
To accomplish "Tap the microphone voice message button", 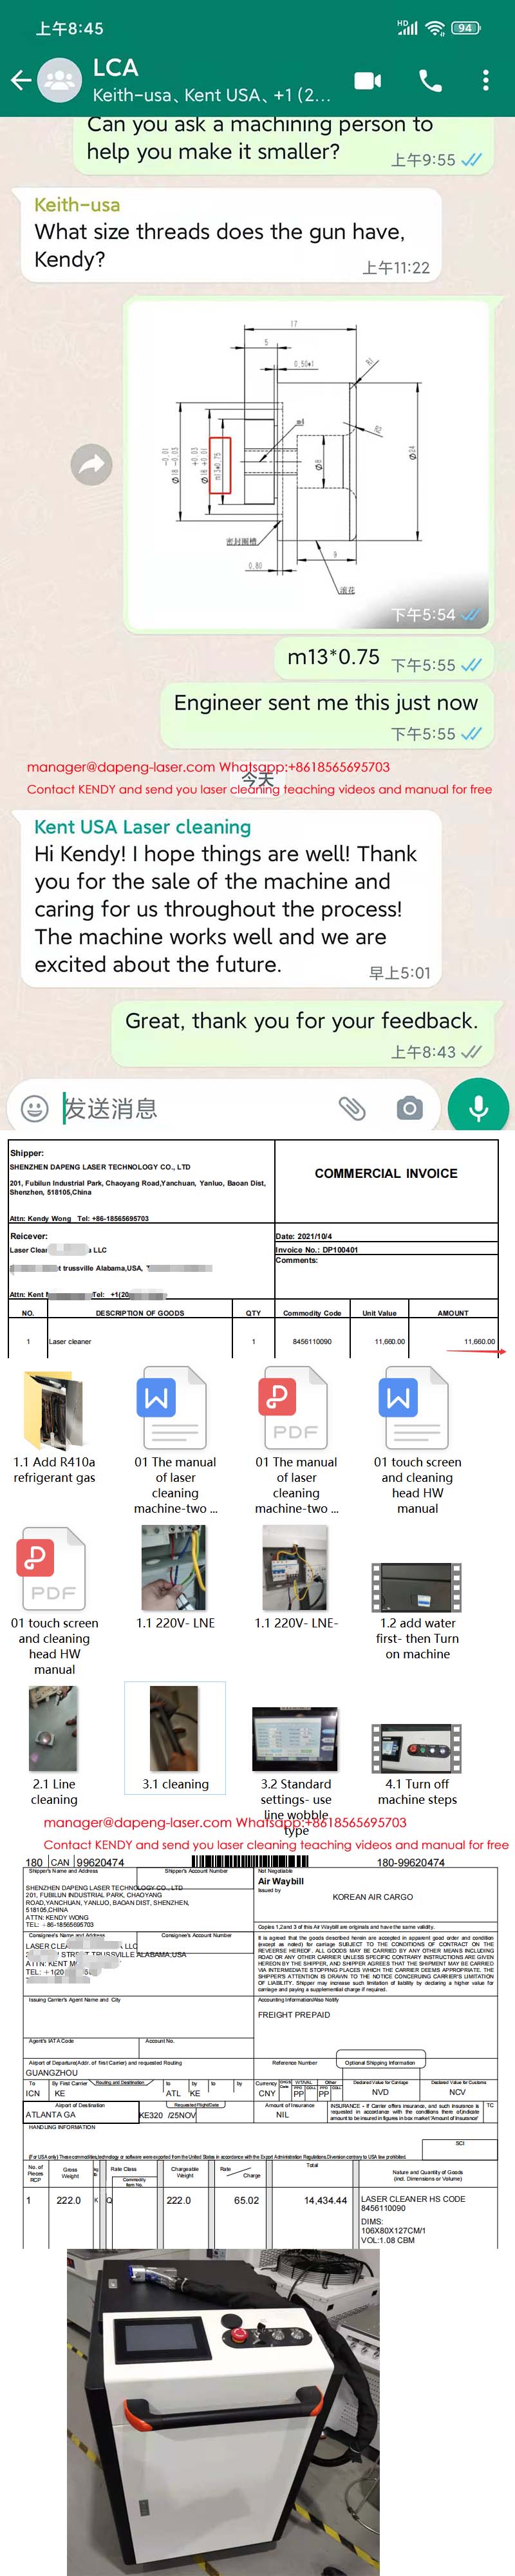I will (x=479, y=1107).
